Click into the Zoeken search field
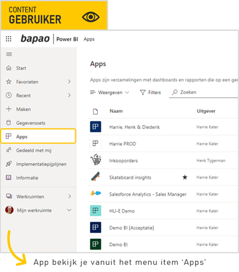The image size is (239, 272). [x=203, y=92]
